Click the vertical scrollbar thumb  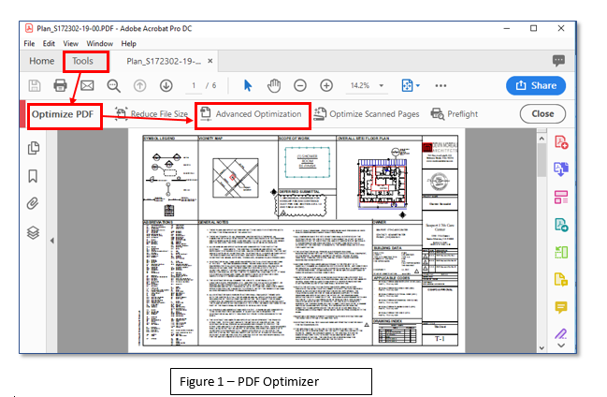[542, 160]
